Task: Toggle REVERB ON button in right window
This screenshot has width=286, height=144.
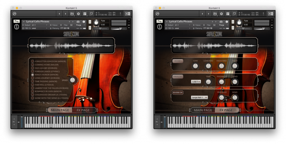Action: click(178, 92)
